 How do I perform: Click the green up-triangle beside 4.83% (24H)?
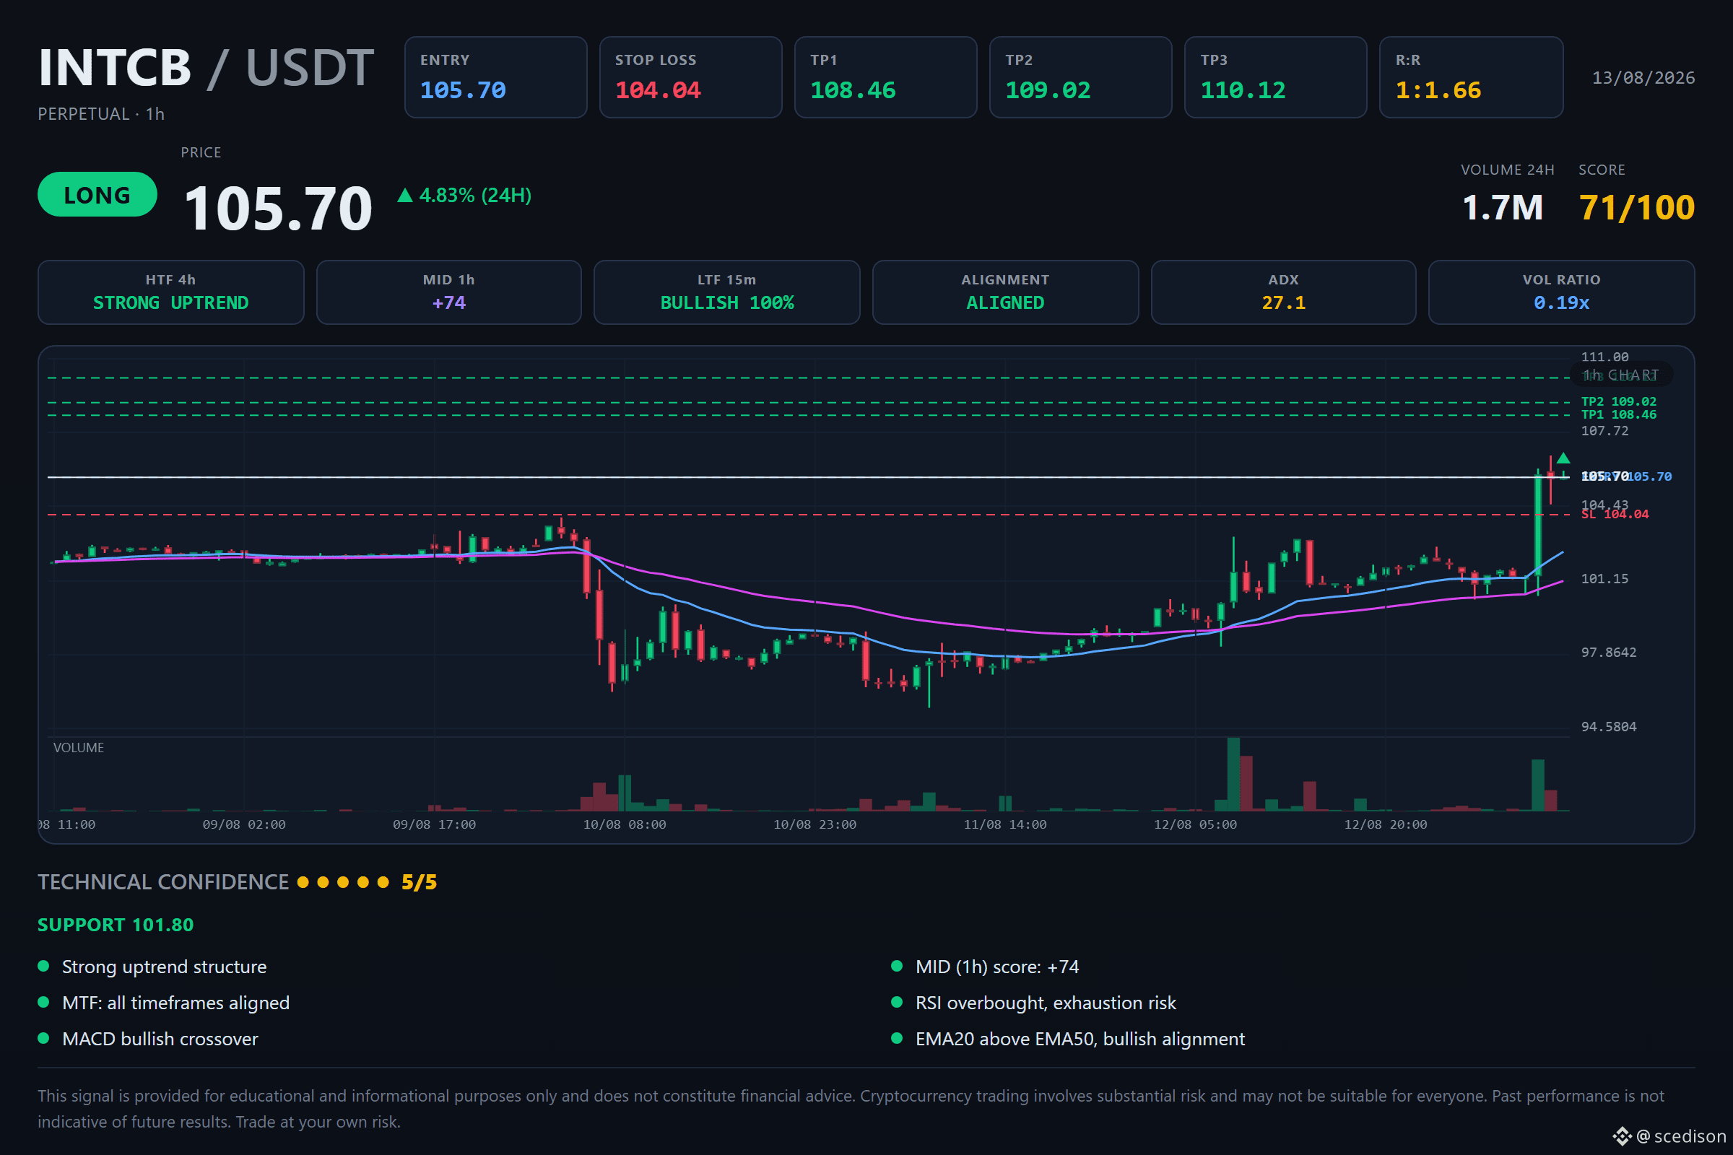tap(404, 195)
